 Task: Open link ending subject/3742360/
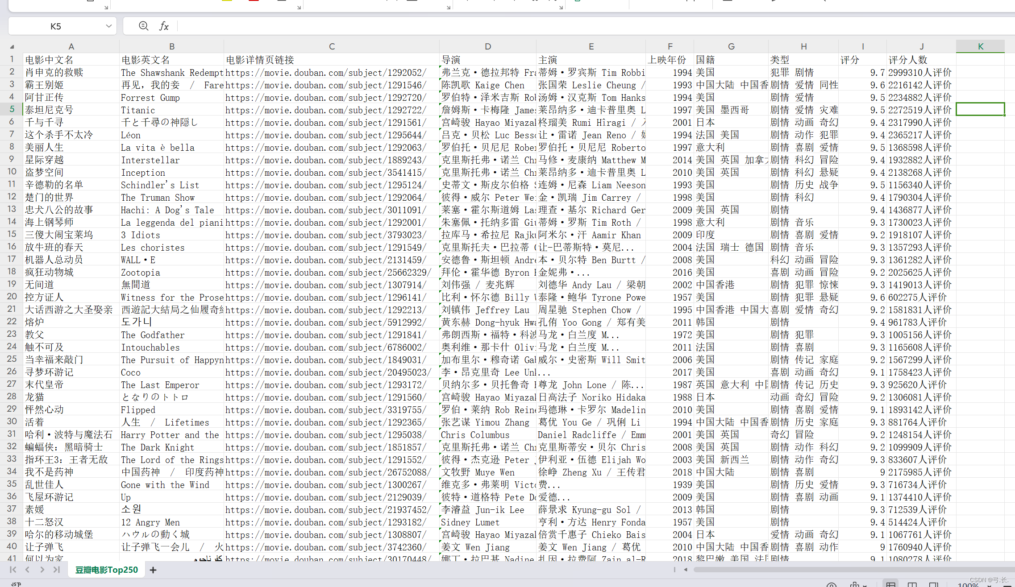[332, 547]
